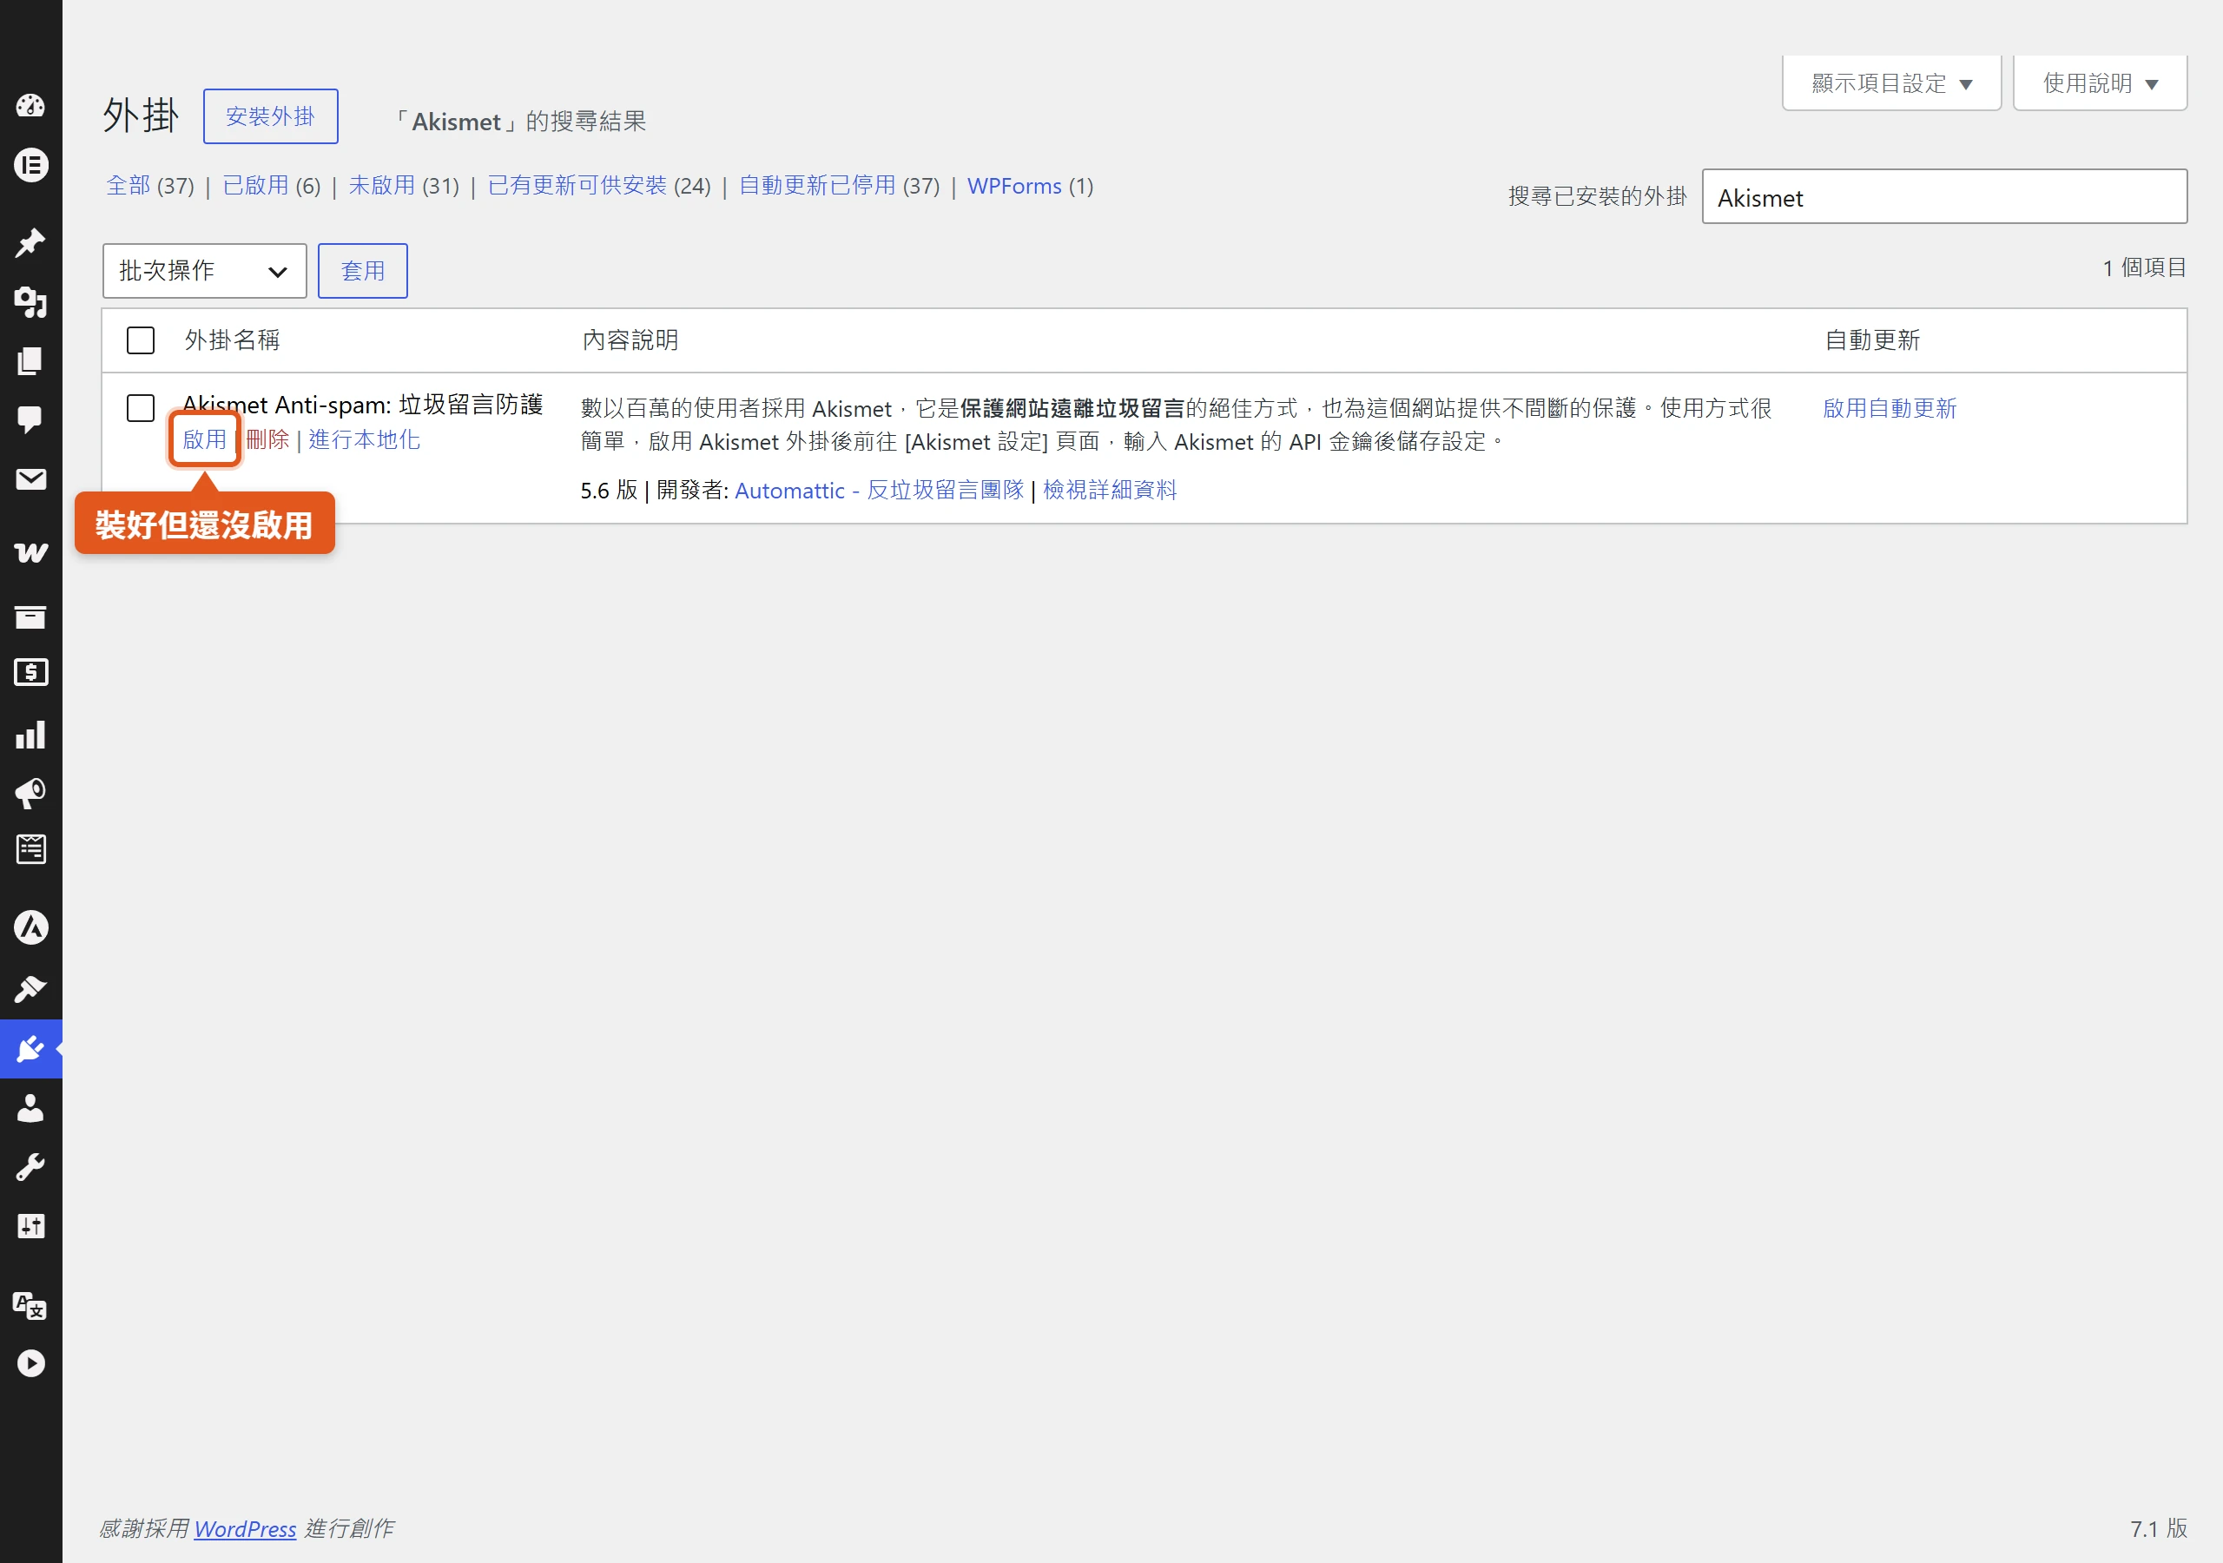Open the Dashboard gauge icon in sidebar
Screen dimensions: 2223x1563
point(31,106)
